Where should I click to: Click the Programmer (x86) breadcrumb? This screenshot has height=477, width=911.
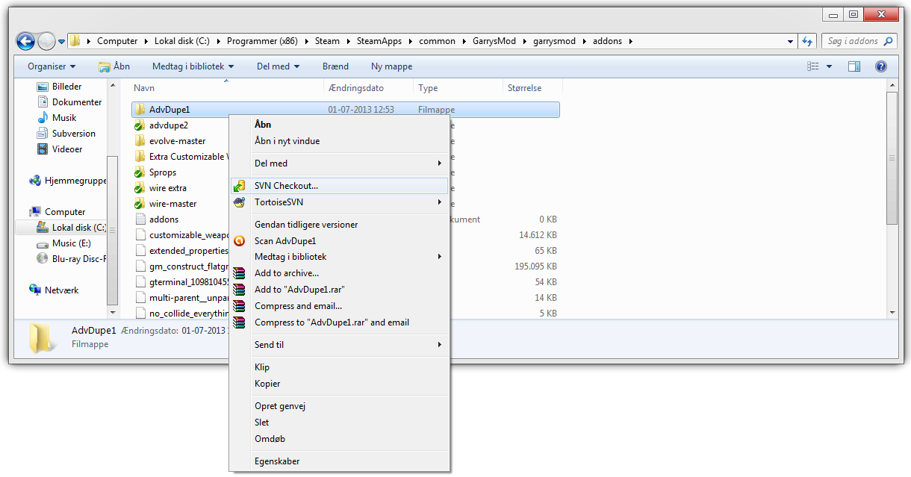[262, 41]
